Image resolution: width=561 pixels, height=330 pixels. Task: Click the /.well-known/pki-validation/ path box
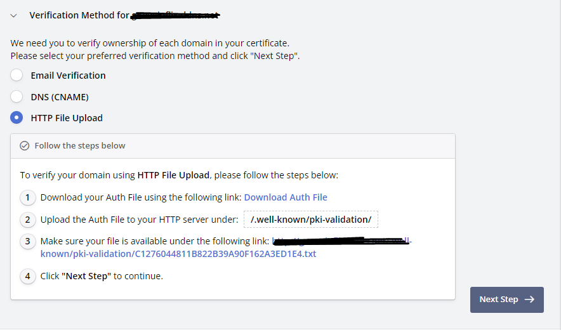click(311, 220)
